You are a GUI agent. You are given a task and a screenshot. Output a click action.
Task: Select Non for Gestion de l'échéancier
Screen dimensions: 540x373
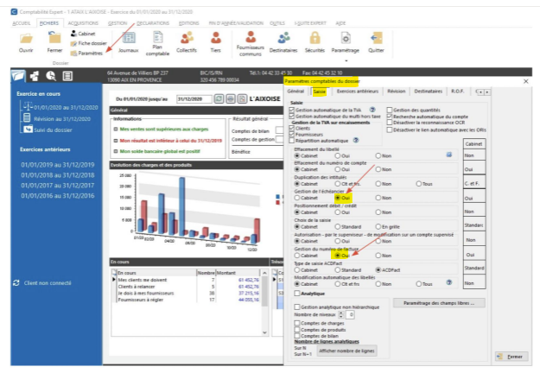click(x=378, y=198)
